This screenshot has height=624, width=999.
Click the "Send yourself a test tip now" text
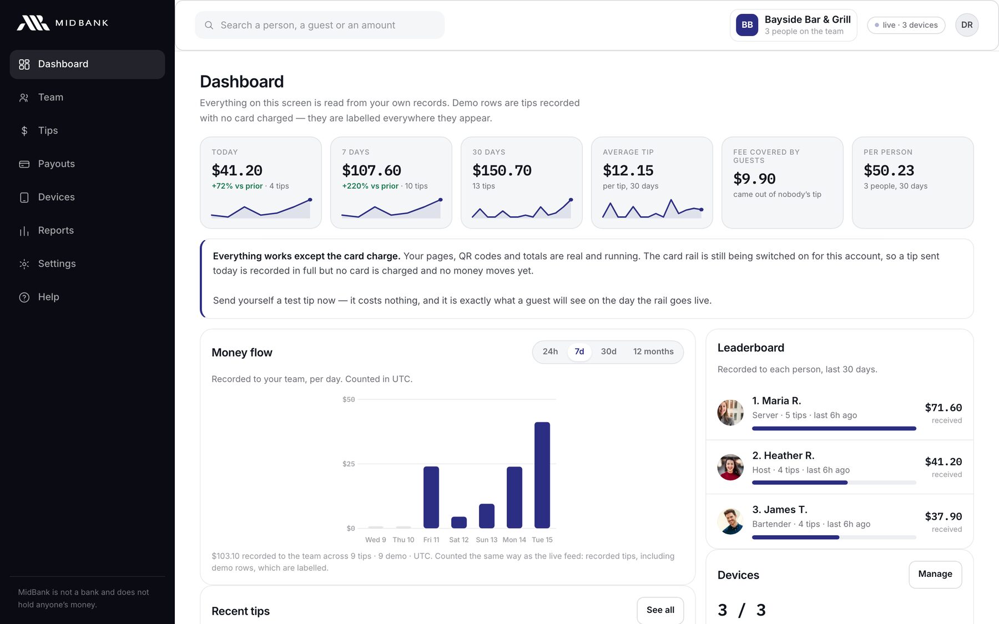274,301
